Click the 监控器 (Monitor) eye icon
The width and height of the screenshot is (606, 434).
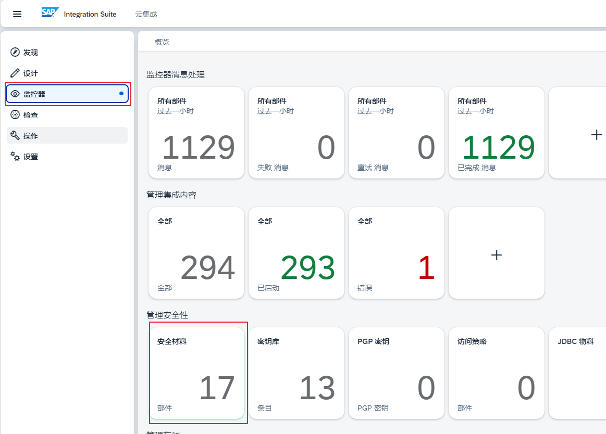(x=15, y=94)
